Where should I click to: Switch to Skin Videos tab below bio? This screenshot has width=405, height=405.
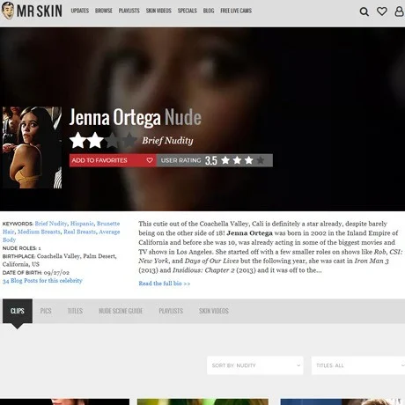pyautogui.click(x=214, y=311)
